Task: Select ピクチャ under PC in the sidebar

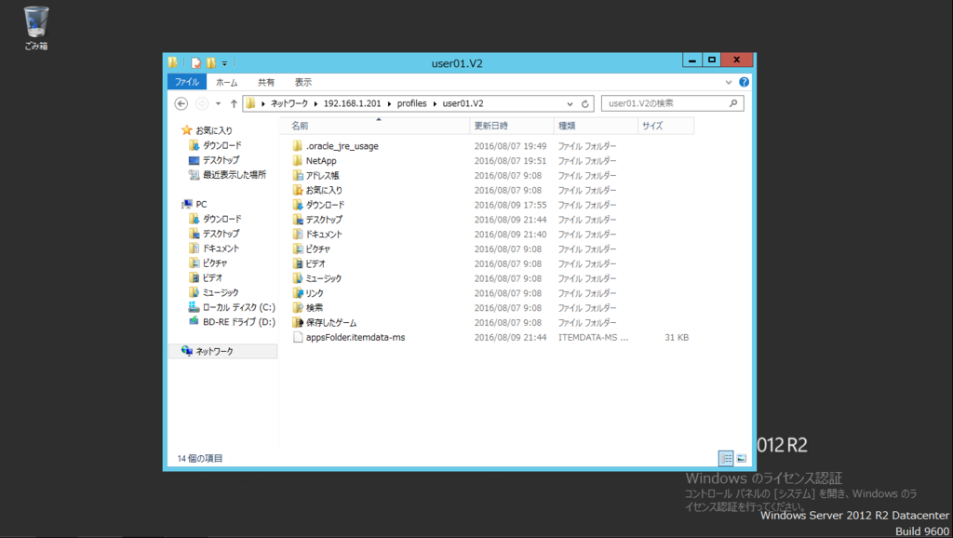Action: pyautogui.click(x=208, y=262)
